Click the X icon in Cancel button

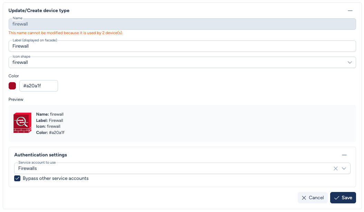[304, 198]
